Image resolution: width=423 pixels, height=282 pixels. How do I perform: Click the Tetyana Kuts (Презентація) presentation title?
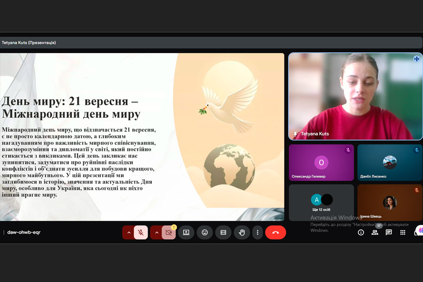click(29, 43)
